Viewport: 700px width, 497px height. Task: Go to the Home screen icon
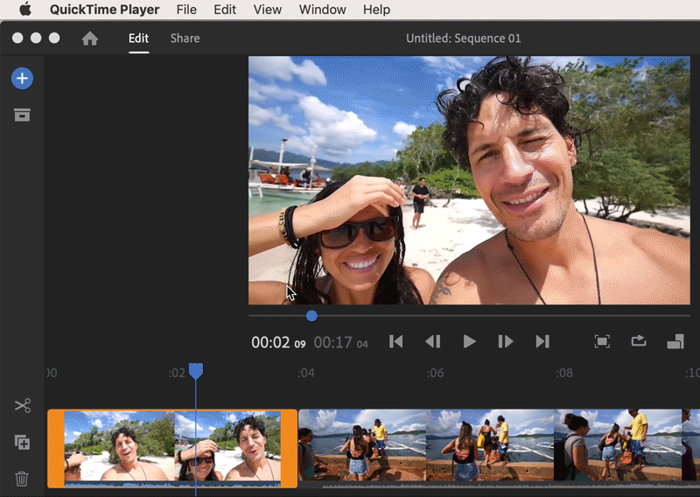point(89,38)
